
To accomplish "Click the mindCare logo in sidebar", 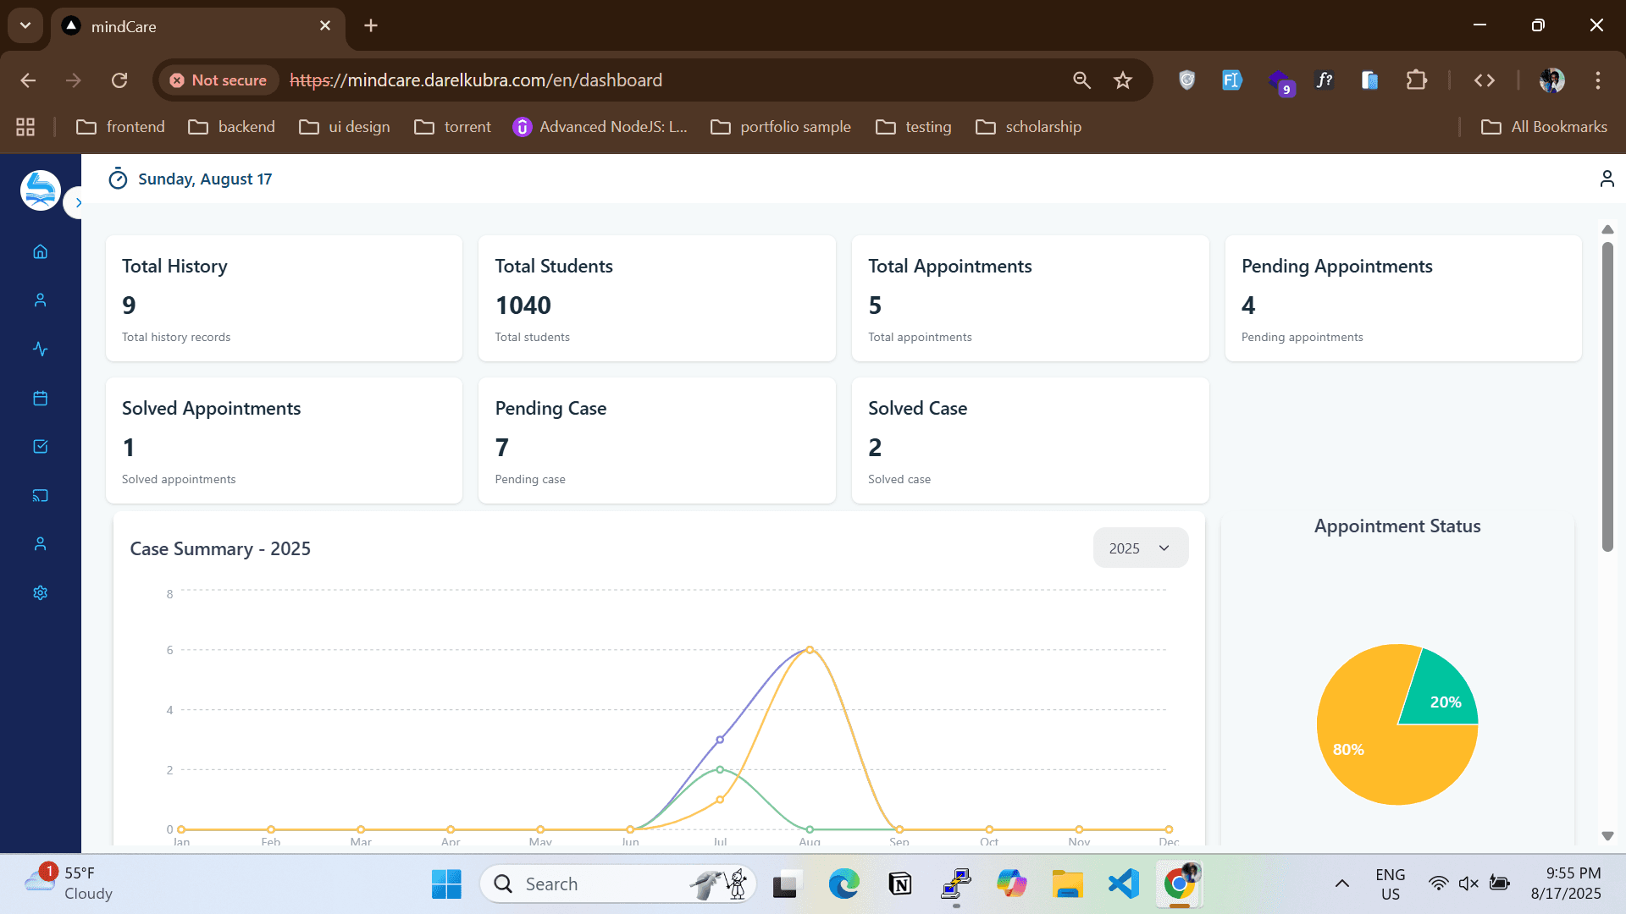I will pyautogui.click(x=40, y=190).
